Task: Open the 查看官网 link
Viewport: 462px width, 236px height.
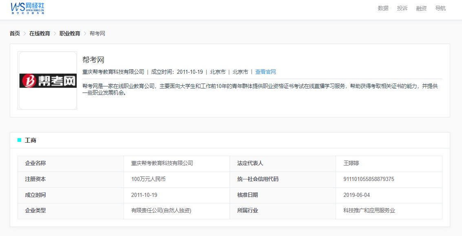Action: (265, 72)
